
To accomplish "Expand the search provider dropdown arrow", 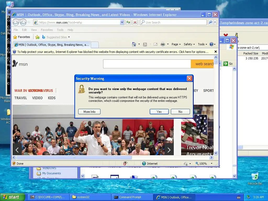I will pos(215,22).
